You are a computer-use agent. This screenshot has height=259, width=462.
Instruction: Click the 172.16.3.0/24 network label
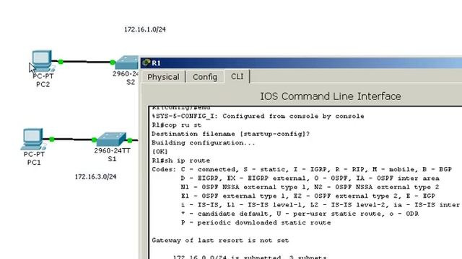[95, 177]
